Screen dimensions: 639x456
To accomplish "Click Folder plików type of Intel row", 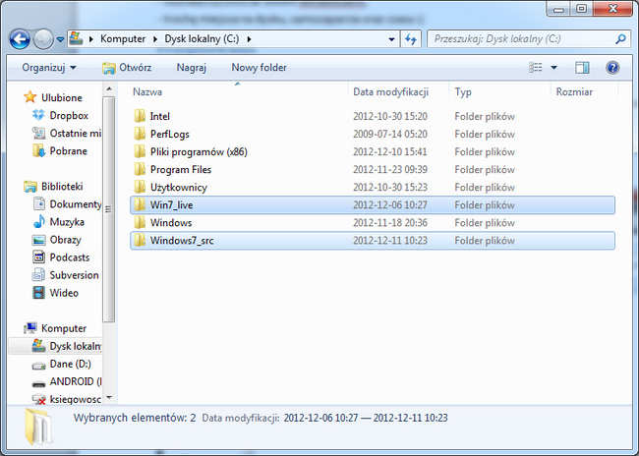I will 485,116.
